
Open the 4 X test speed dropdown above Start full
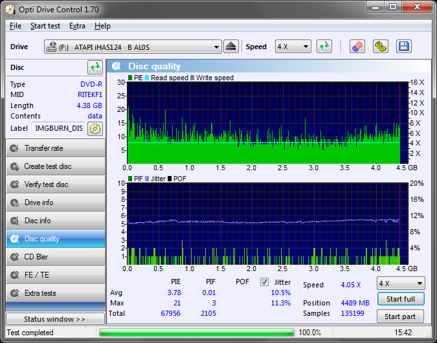tap(401, 283)
